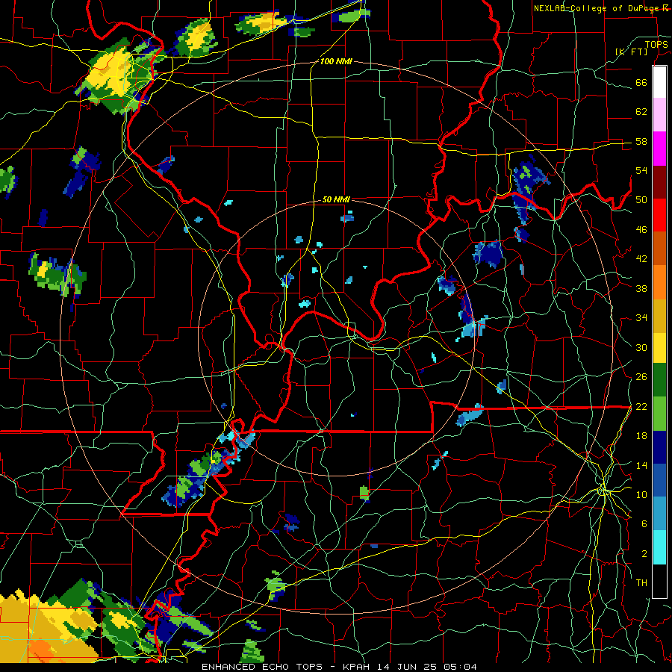Pick the bright yellow legend swatch
672x672 pixels.
click(659, 348)
